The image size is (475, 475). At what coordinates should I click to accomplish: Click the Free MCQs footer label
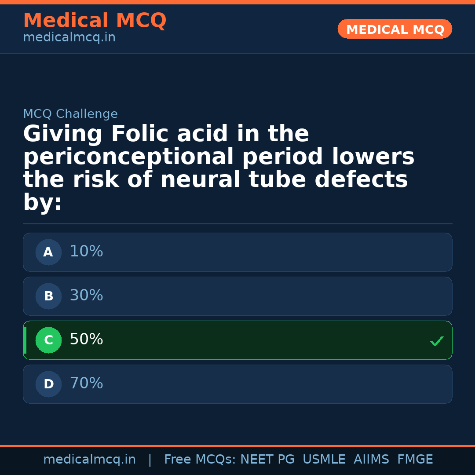pyautogui.click(x=200, y=460)
